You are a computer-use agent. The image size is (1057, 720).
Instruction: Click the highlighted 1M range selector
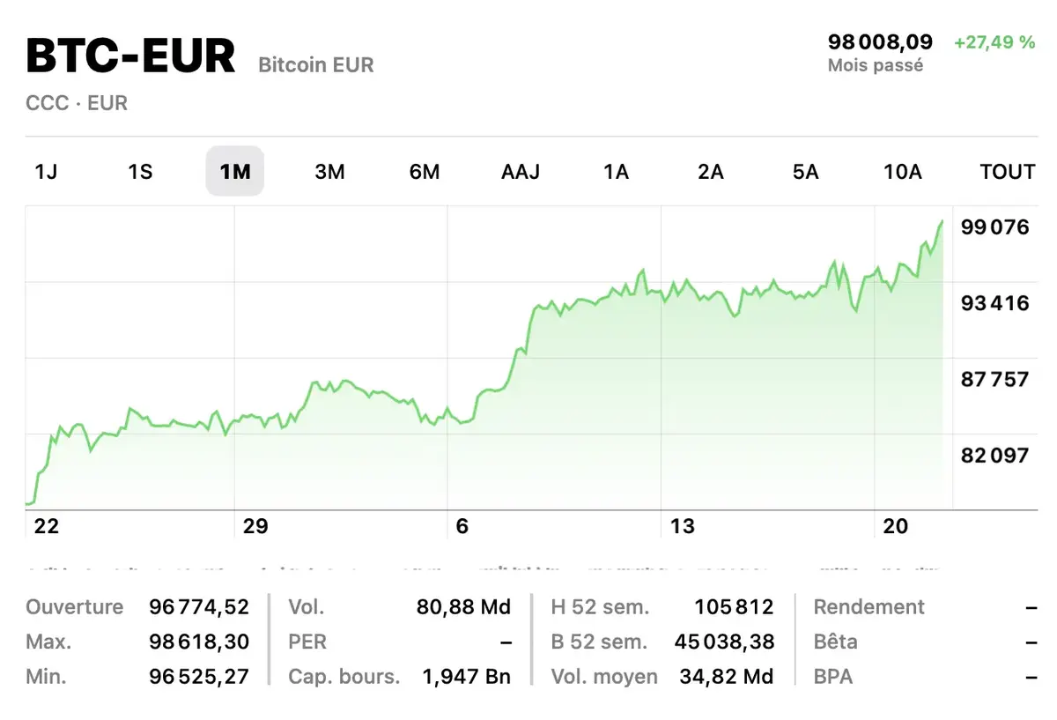pyautogui.click(x=234, y=172)
